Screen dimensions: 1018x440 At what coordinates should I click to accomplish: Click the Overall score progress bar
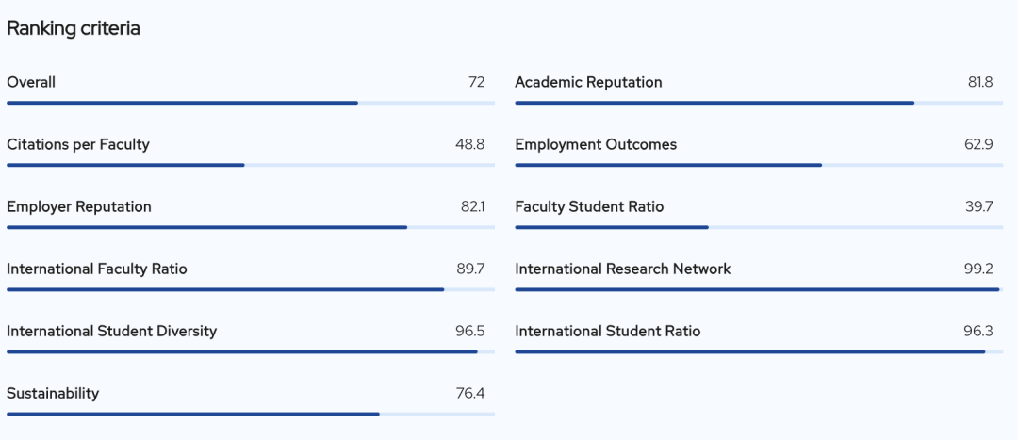click(x=250, y=103)
